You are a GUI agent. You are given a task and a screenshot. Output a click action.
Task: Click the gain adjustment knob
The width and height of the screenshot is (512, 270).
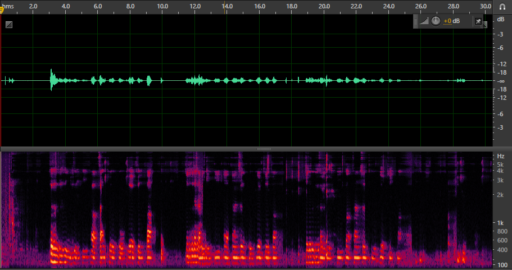tap(436, 21)
